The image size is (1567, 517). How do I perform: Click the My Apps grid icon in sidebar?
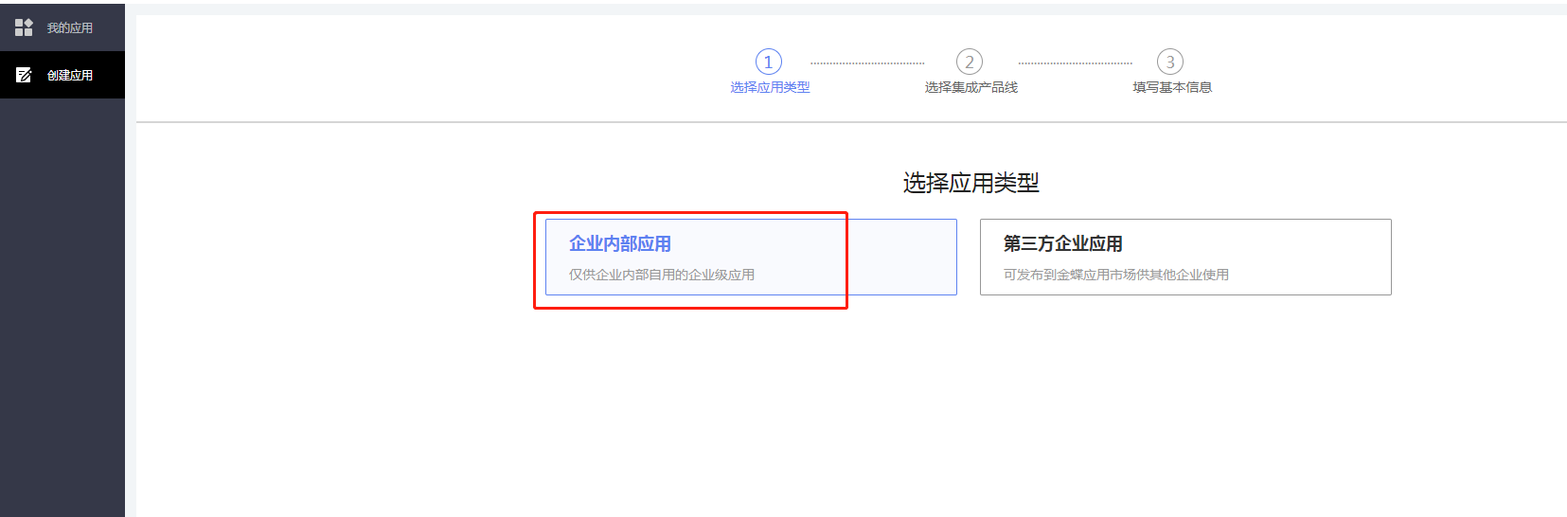24,27
